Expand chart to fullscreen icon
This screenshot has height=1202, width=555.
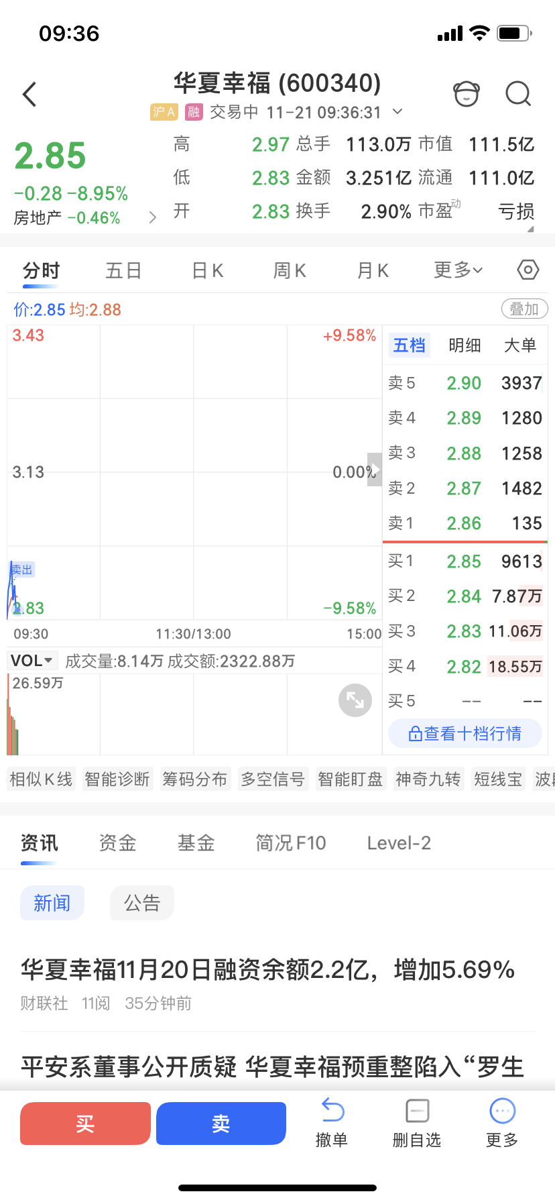(x=355, y=700)
